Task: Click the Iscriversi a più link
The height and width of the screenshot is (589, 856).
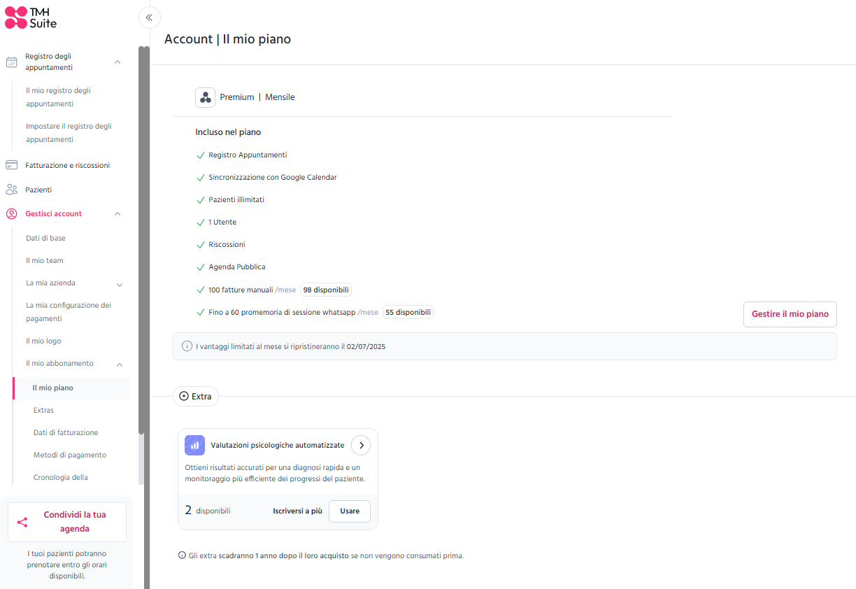Action: tap(298, 511)
